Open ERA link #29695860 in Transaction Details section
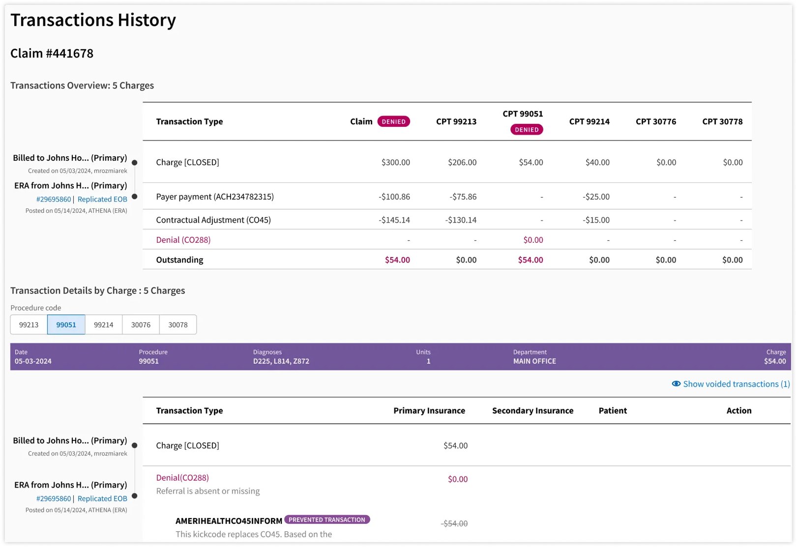This screenshot has height=547, width=797. [x=54, y=498]
